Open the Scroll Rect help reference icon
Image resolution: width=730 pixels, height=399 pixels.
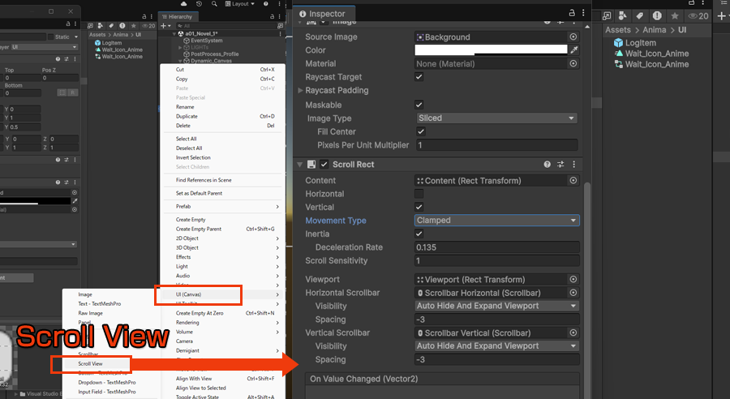click(547, 165)
